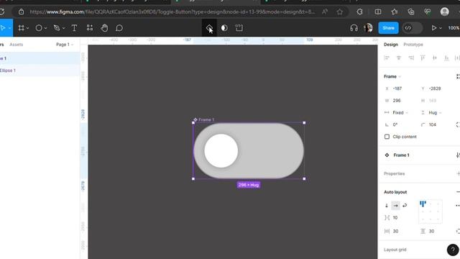Align bottom icon in Design panel
The image size is (460, 259).
pyautogui.click(x=446, y=58)
